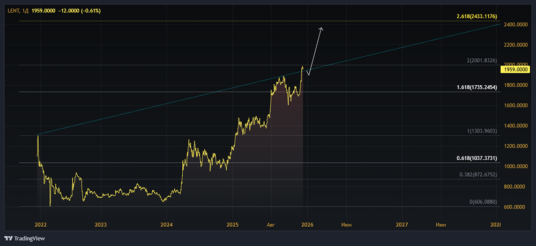536x246 pixels.
Task: Click the 1400.0000 price axis label
Action: 515,126
